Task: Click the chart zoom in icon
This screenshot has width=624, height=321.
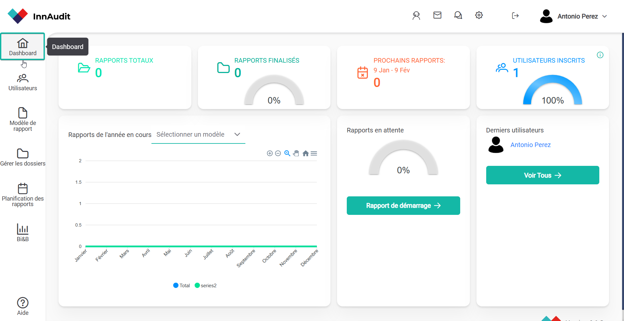Action: (x=269, y=154)
